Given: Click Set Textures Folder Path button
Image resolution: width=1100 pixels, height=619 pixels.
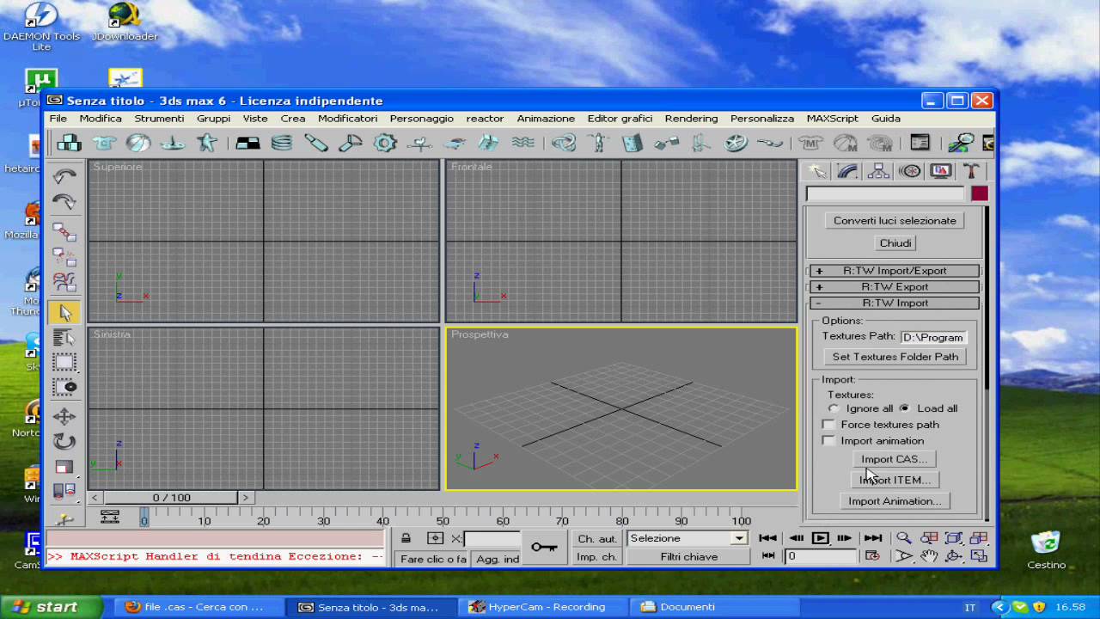Looking at the screenshot, I should click(x=895, y=357).
